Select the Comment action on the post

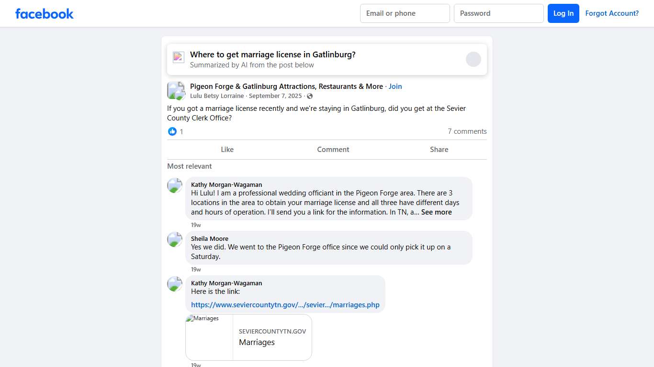point(333,150)
